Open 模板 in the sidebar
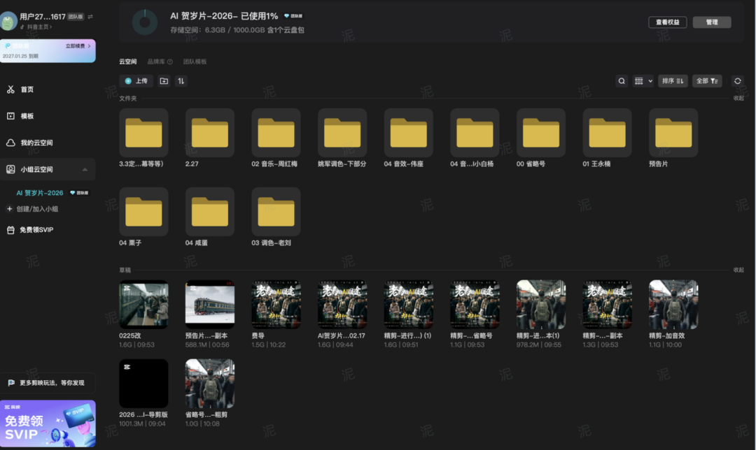This screenshot has width=756, height=450. point(27,116)
